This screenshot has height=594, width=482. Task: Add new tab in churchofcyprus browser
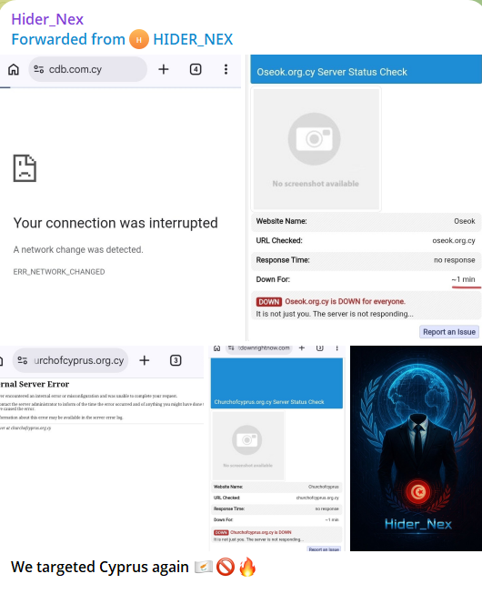145,360
